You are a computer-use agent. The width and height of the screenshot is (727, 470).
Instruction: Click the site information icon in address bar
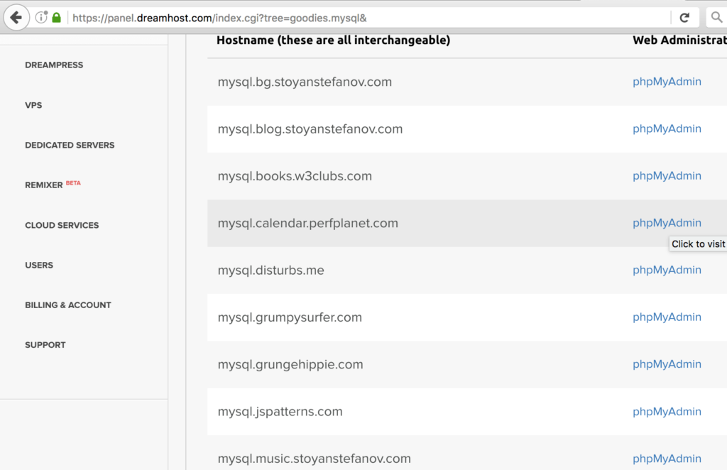click(41, 18)
